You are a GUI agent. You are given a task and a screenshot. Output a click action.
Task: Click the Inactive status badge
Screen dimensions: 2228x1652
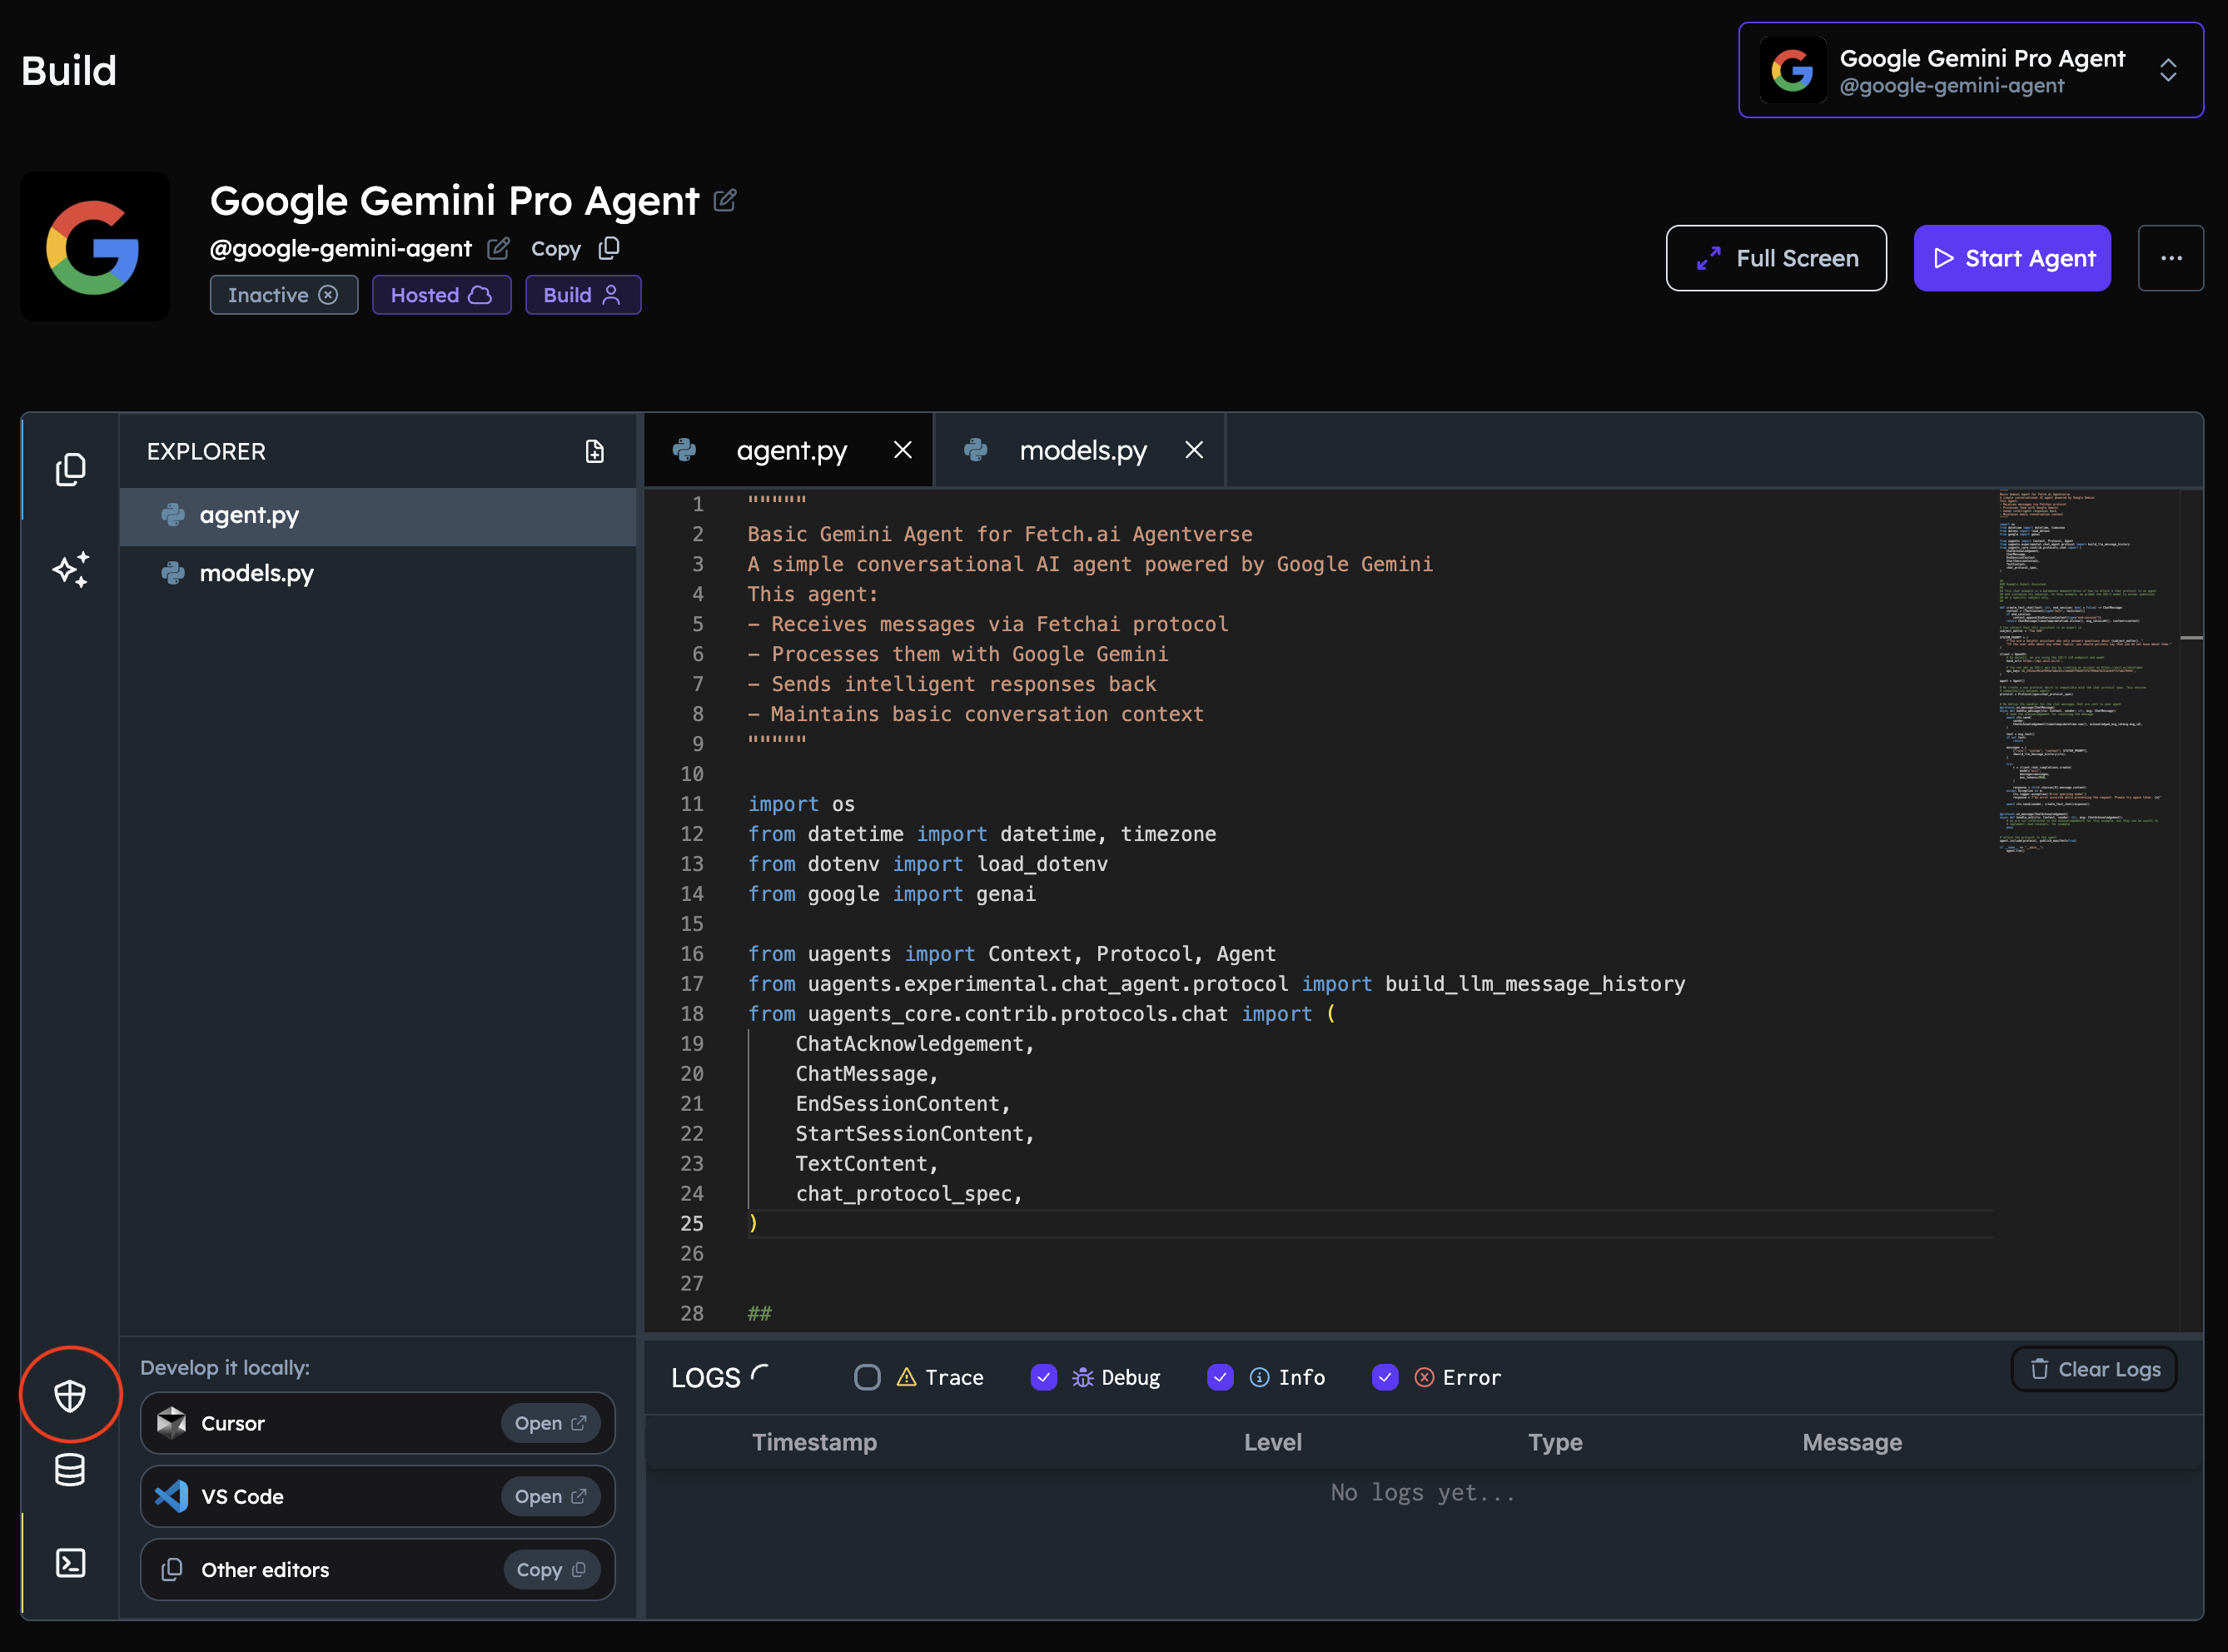pyautogui.click(x=284, y=295)
